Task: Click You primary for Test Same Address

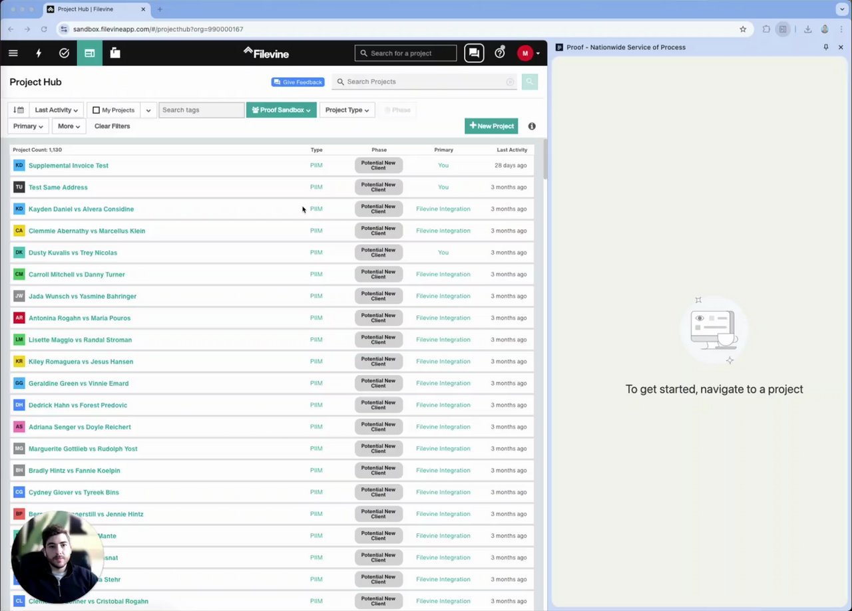Action: tap(443, 187)
